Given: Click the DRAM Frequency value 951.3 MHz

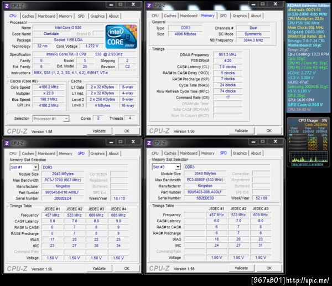Looking at the screenshot, I should click(227, 54).
